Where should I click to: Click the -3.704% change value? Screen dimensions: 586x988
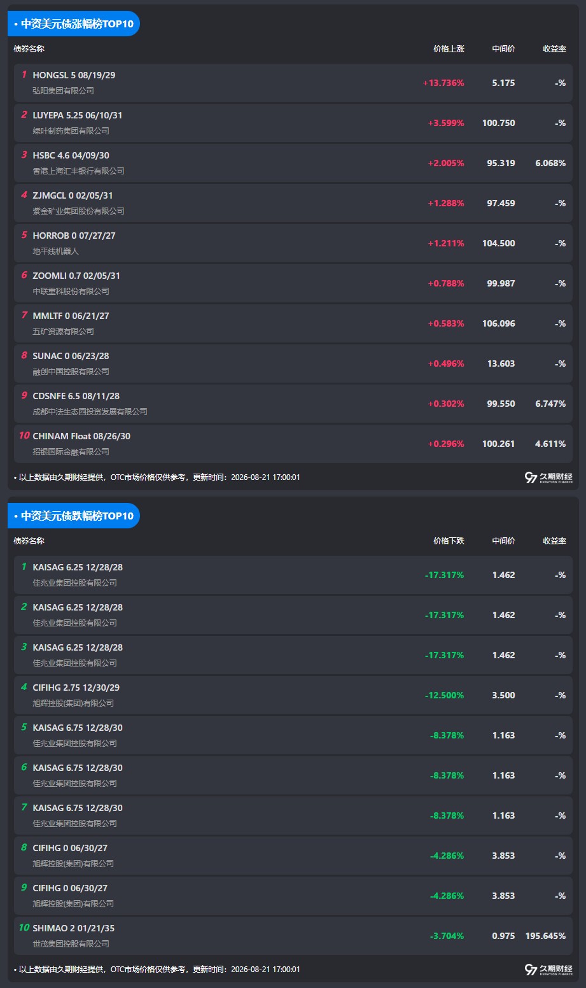click(x=447, y=936)
